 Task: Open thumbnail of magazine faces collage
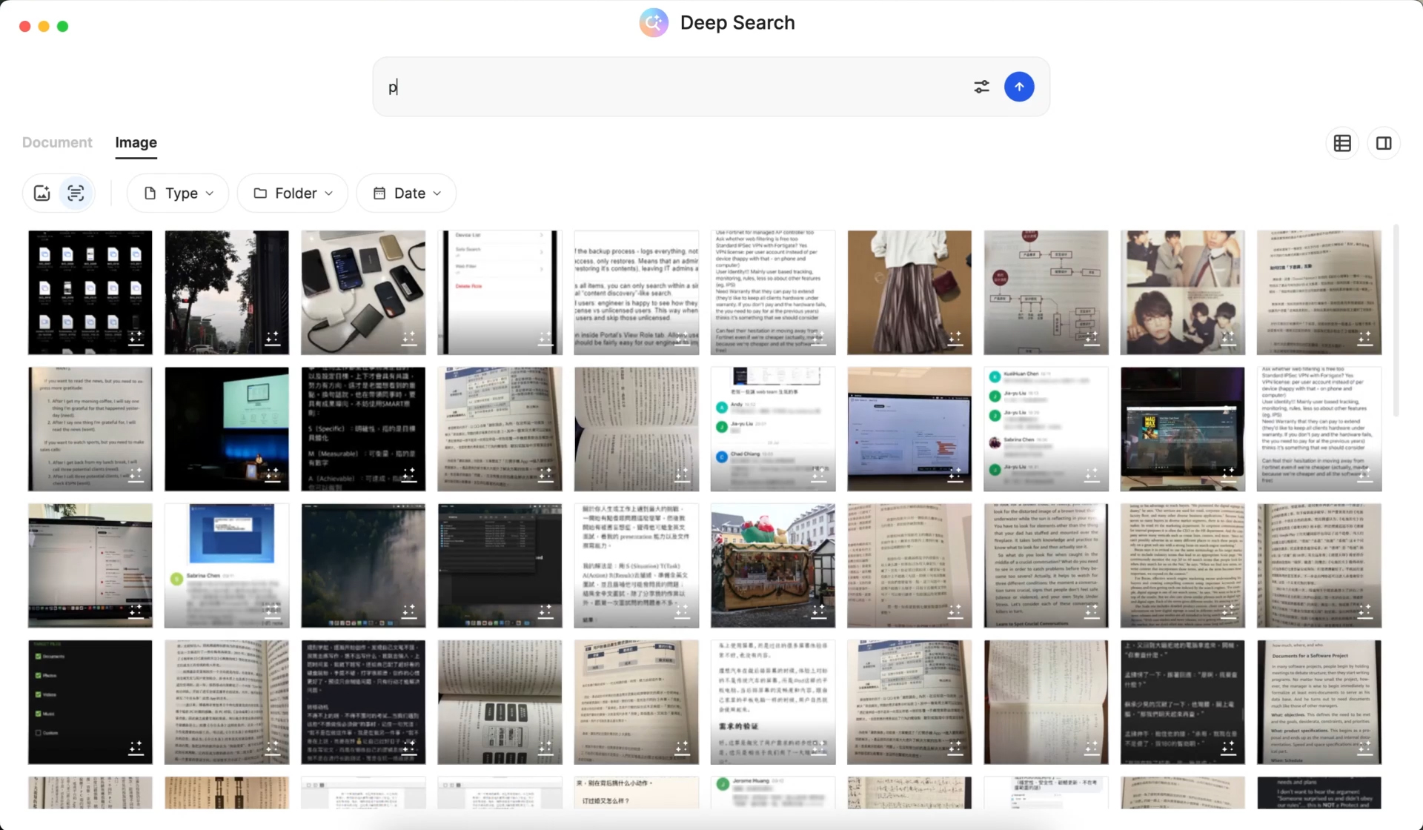point(1182,292)
